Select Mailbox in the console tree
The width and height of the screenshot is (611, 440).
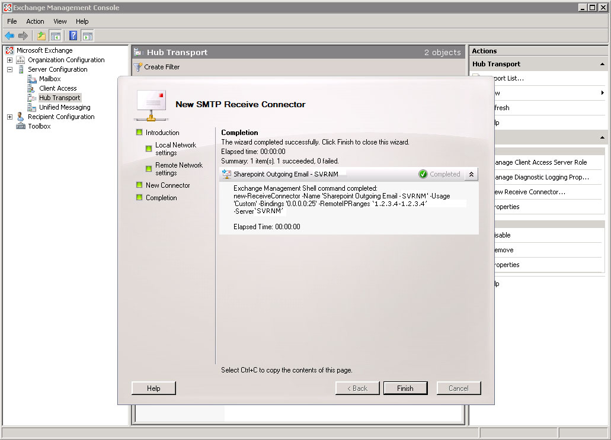click(50, 79)
